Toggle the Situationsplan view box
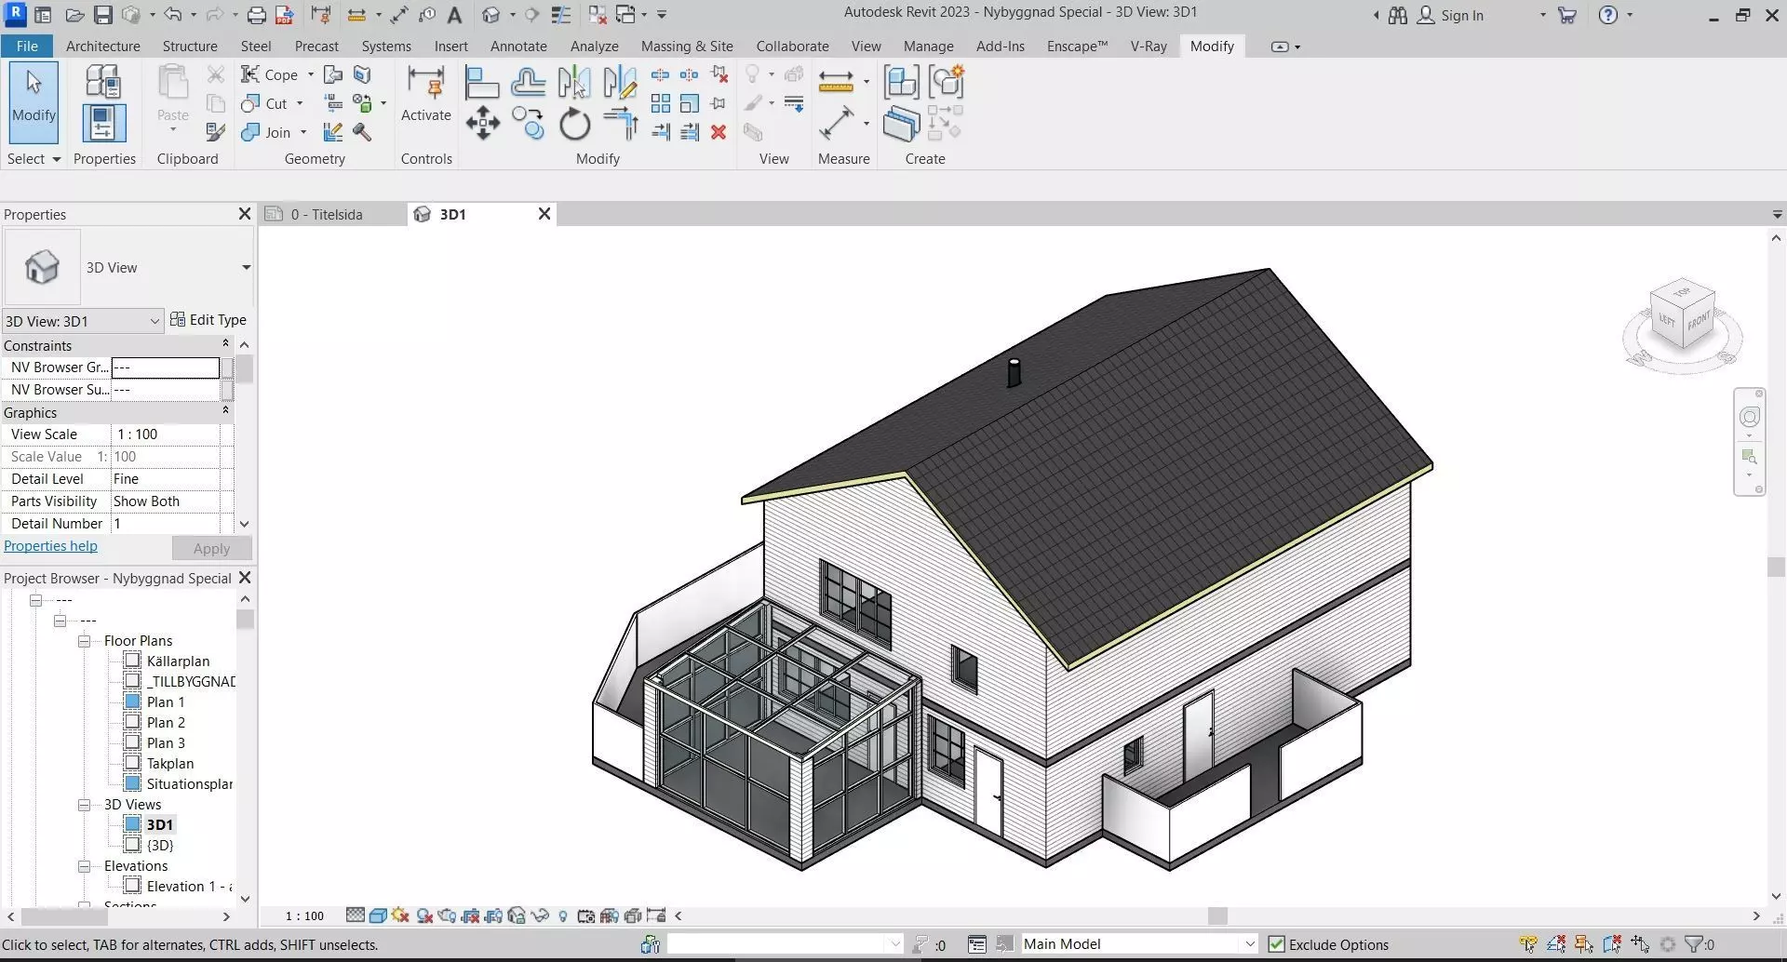1787x962 pixels. [x=132, y=783]
